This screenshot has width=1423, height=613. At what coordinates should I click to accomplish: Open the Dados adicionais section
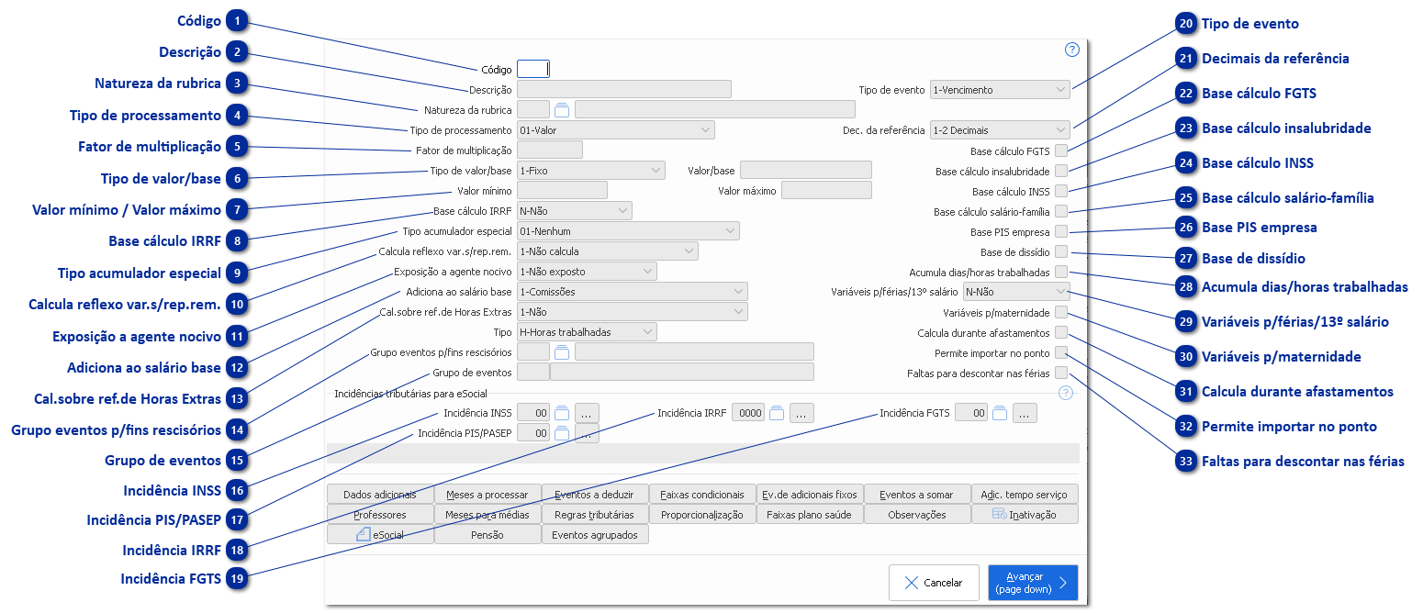click(x=379, y=495)
